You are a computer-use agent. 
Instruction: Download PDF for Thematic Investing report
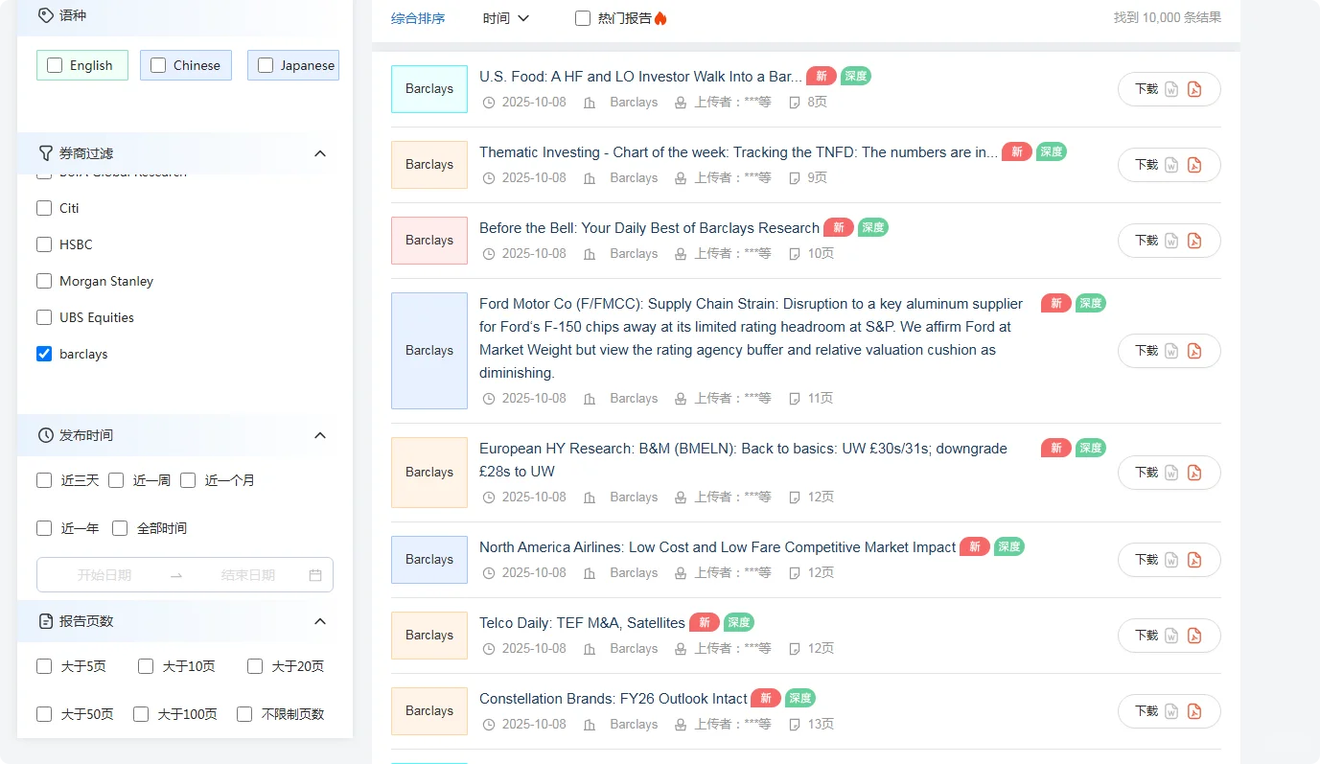tap(1194, 165)
